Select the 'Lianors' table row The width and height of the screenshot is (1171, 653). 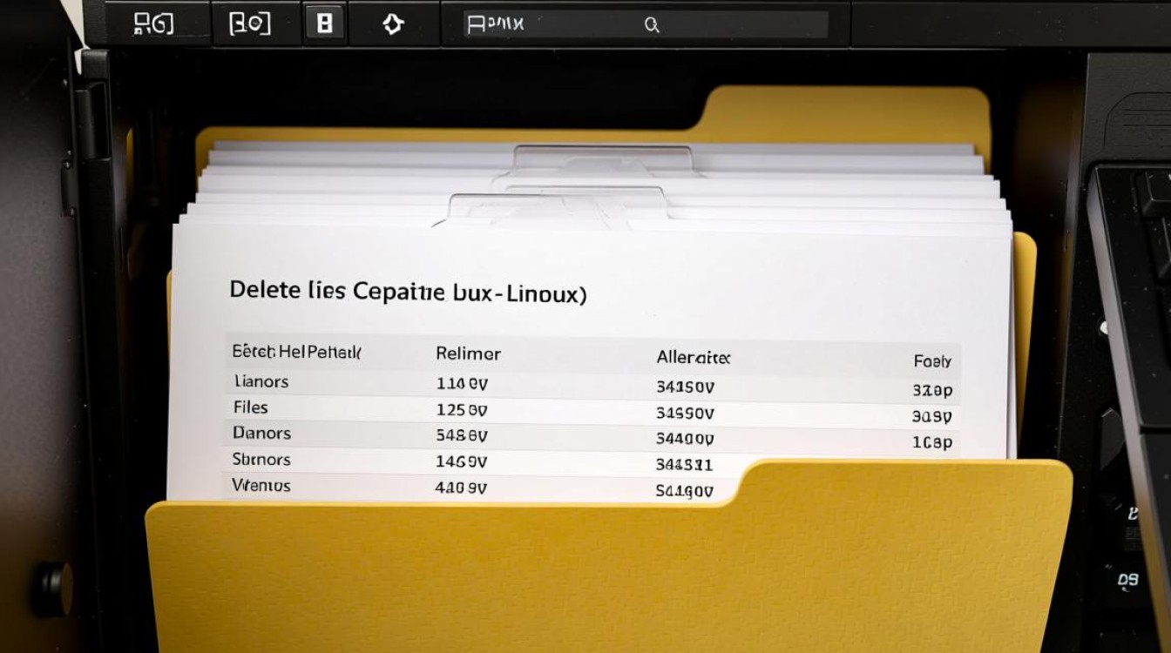(261, 381)
